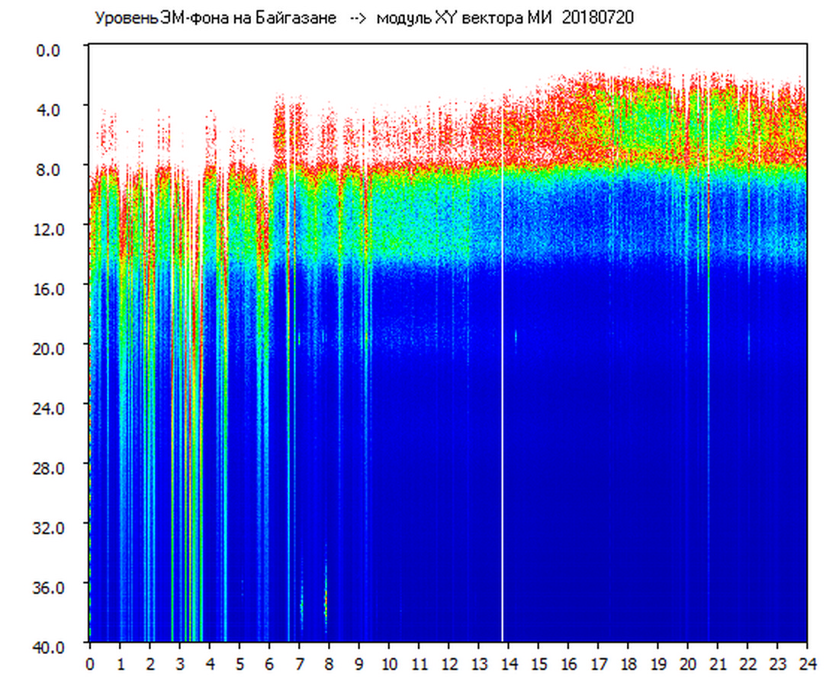Select the x-axis label '12'
The image size is (836, 686).
click(449, 663)
